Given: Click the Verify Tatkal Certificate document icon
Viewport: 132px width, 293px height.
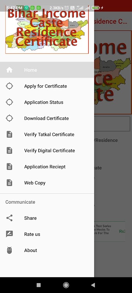Looking at the screenshot, I should pos(9,134).
